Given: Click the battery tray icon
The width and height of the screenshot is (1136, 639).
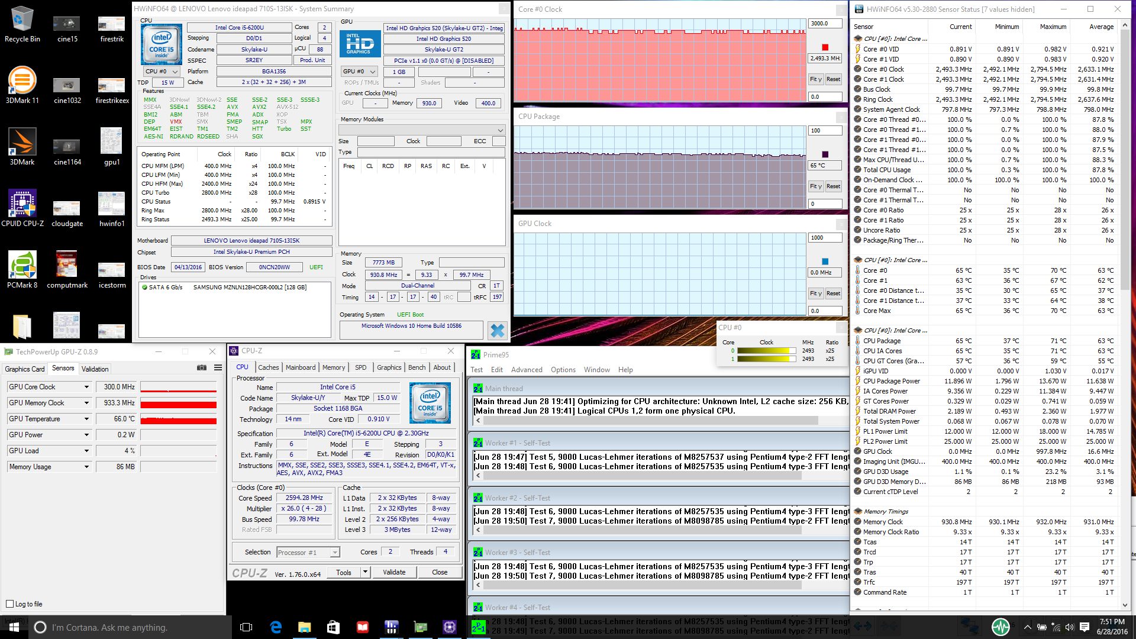Looking at the screenshot, I should click(1041, 627).
